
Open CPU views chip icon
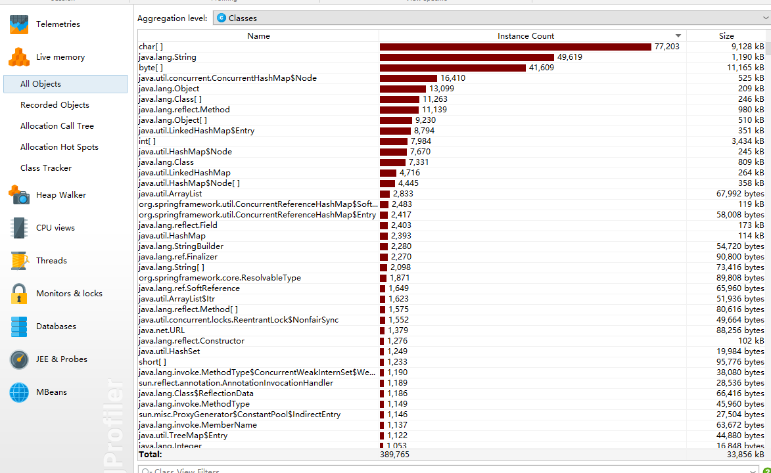(19, 228)
